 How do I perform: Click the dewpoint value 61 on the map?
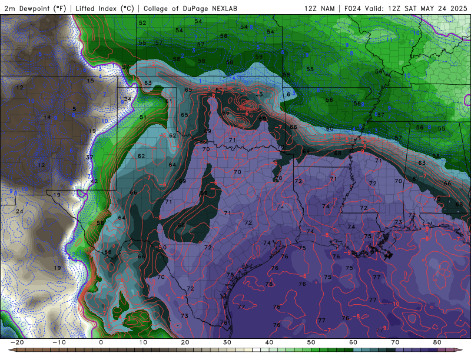[x=169, y=101]
